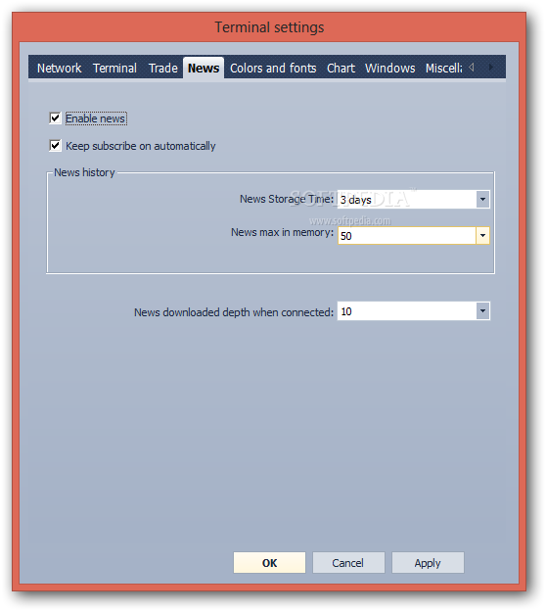Open the Windows tab

tap(389, 69)
